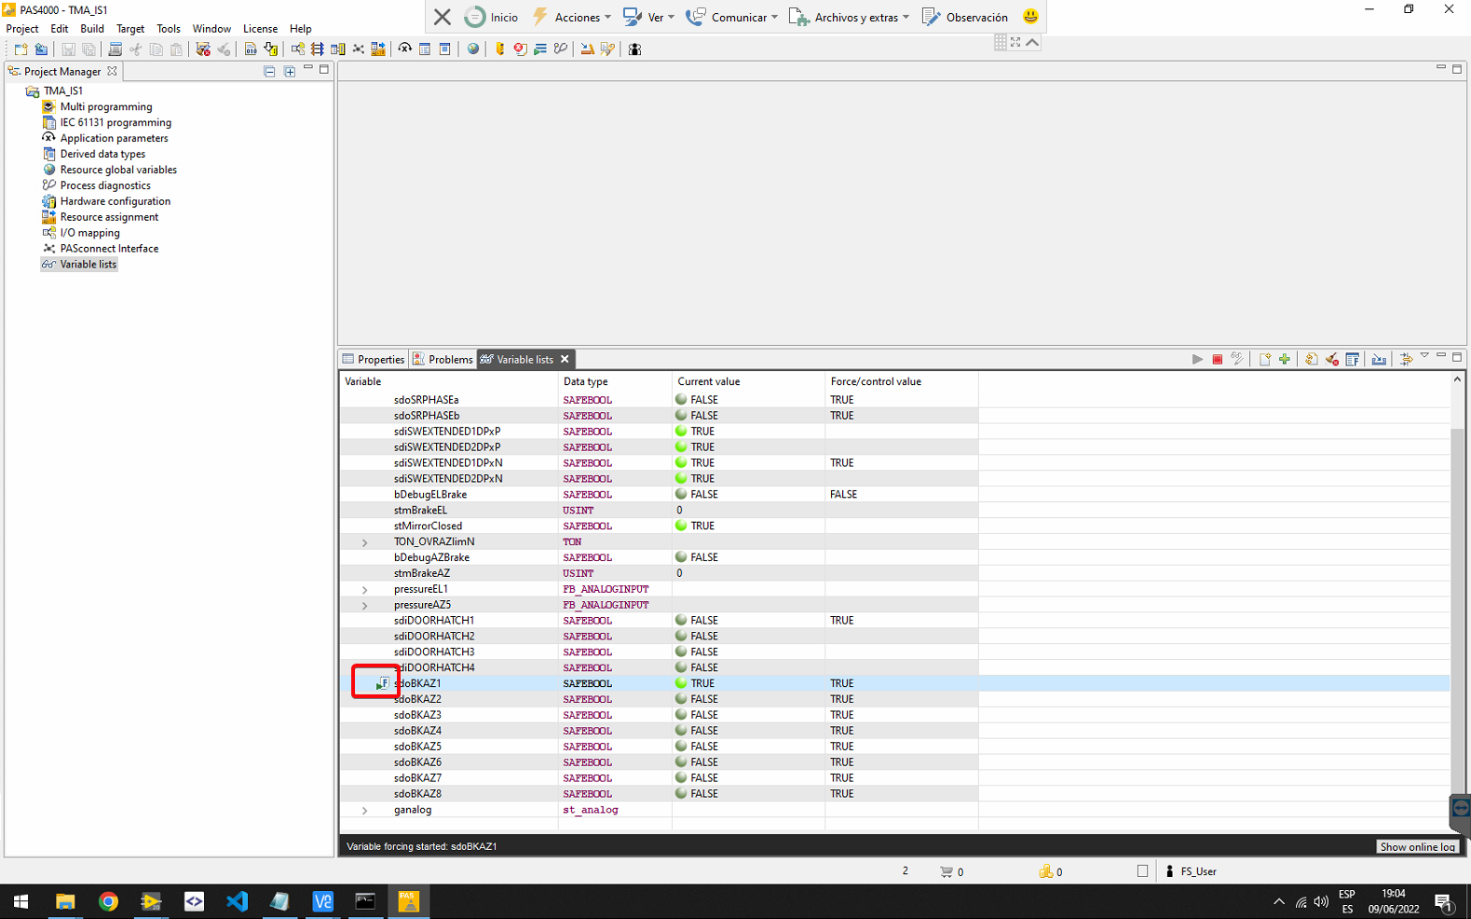Expand the TON_OVRAZlimN variable row

[364, 542]
